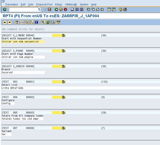Go to Next Page icon
Image resolution: width=160 pixels, height=145 pixels.
[97, 10]
